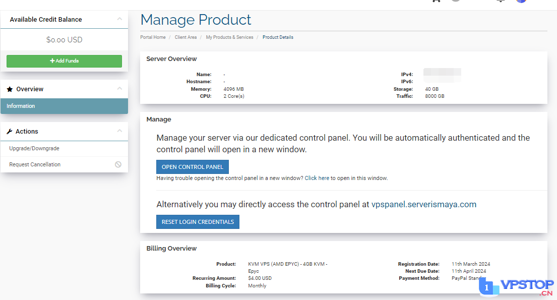Open Upgrade/Downgrade in Actions menu
This screenshot has width=557, height=300.
pyautogui.click(x=34, y=149)
